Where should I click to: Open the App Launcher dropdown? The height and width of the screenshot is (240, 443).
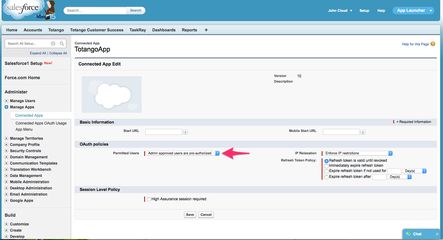(413, 11)
